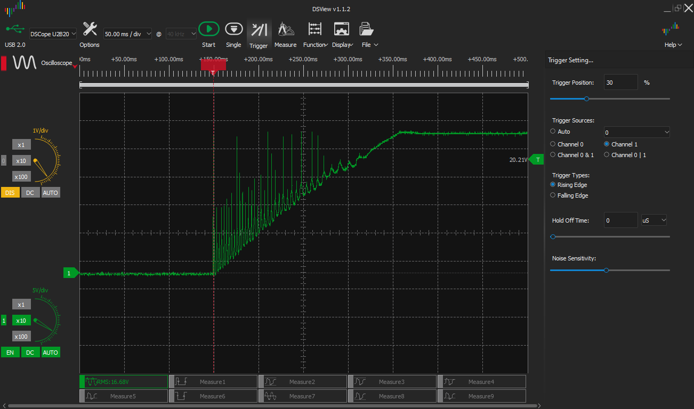Open the Hold Off Time uS unit dropdown
This screenshot has width=694, height=409.
click(654, 220)
